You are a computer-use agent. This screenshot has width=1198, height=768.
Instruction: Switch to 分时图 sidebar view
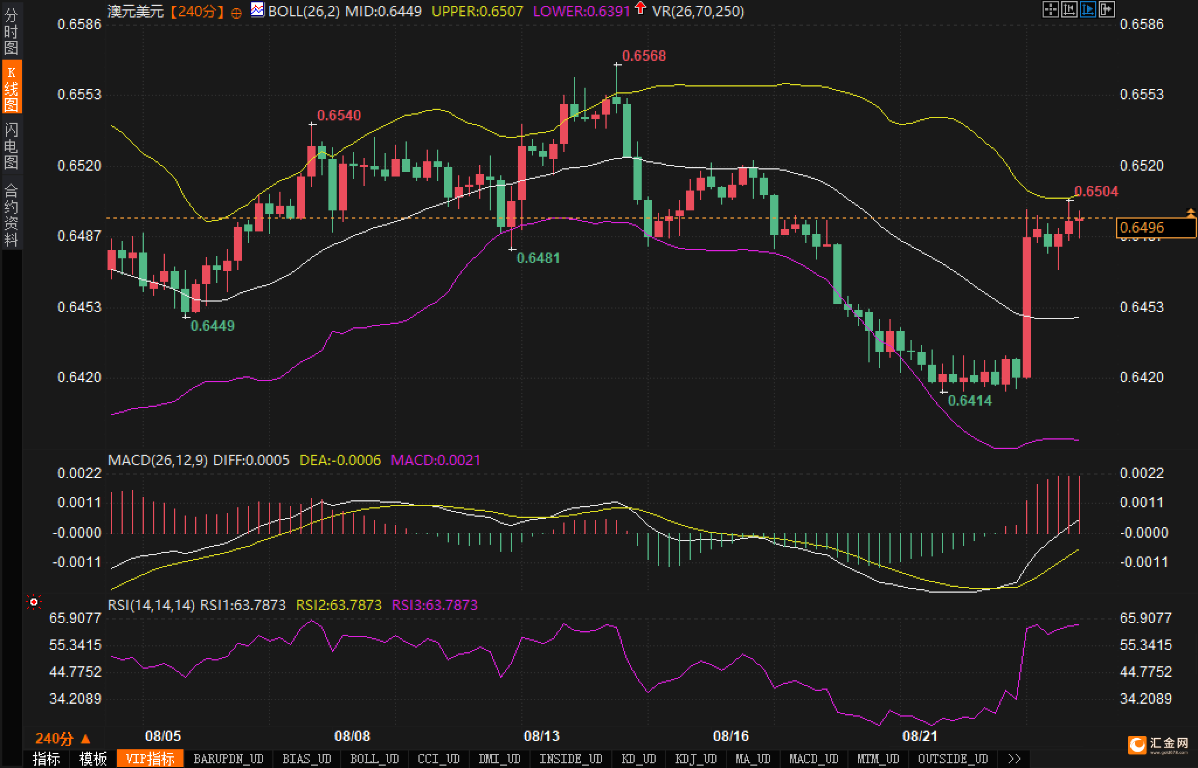(x=11, y=32)
